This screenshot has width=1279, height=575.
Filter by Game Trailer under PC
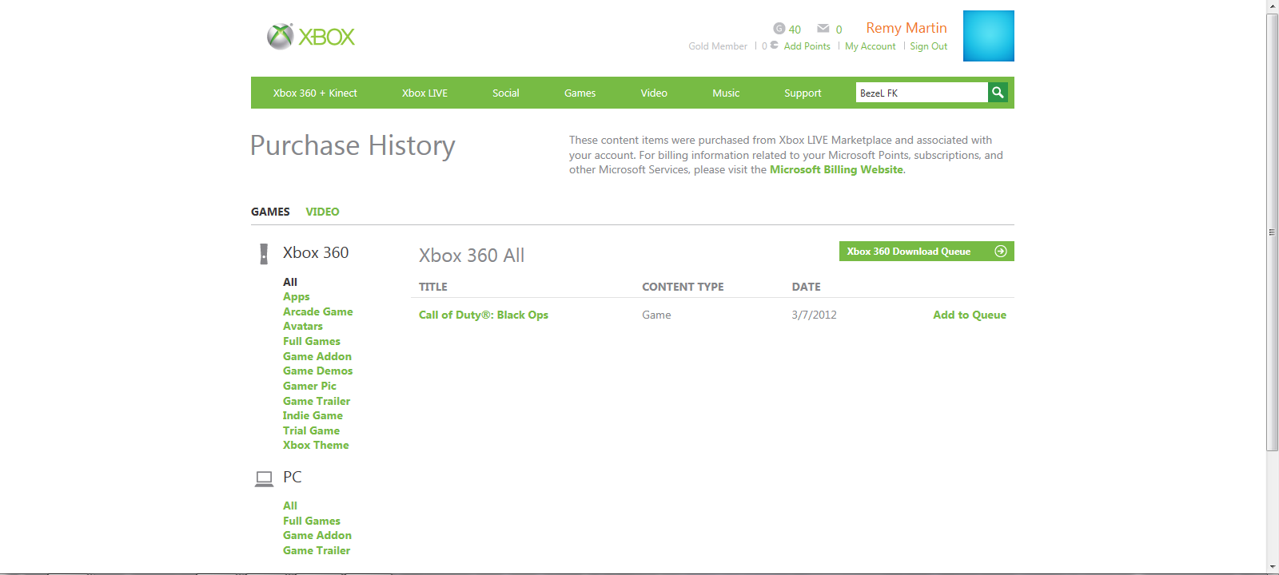tap(317, 550)
